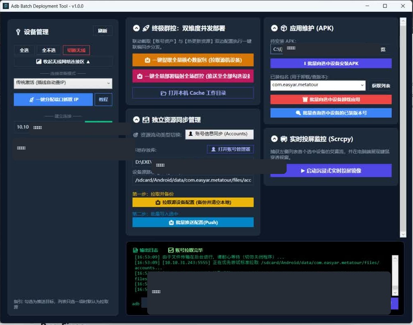Click the main panel scrollbar down arrow
Screen dimensions: 413x325
[x=403, y=234]
